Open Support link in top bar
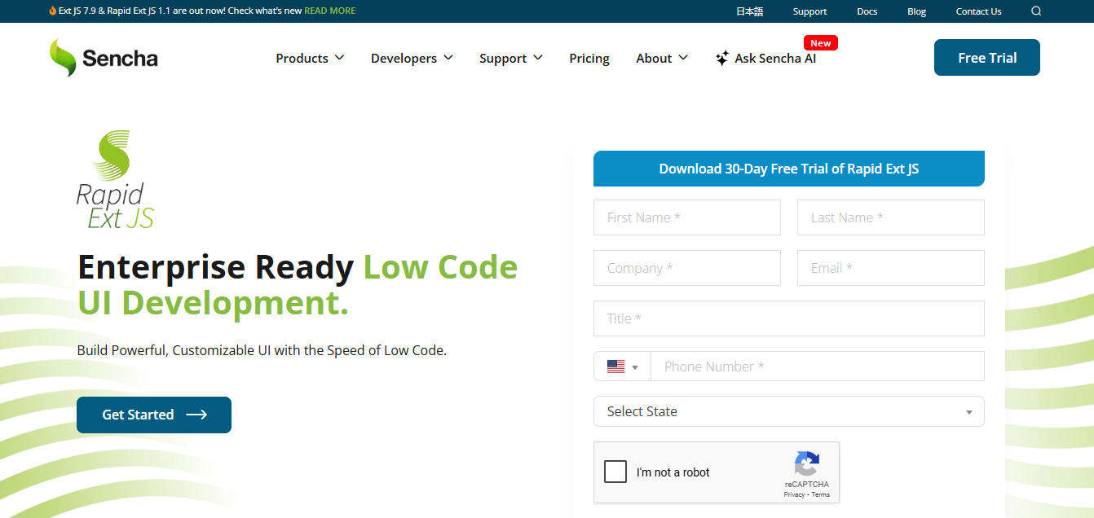1094x518 pixels. pyautogui.click(x=809, y=11)
